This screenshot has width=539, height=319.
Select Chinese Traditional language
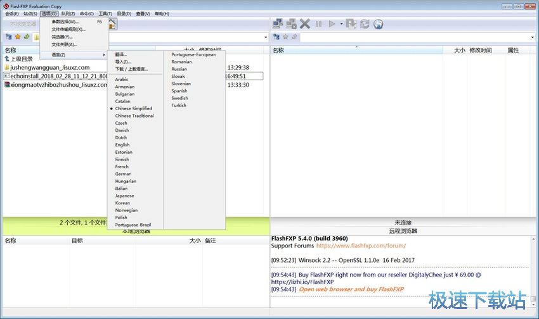point(134,116)
